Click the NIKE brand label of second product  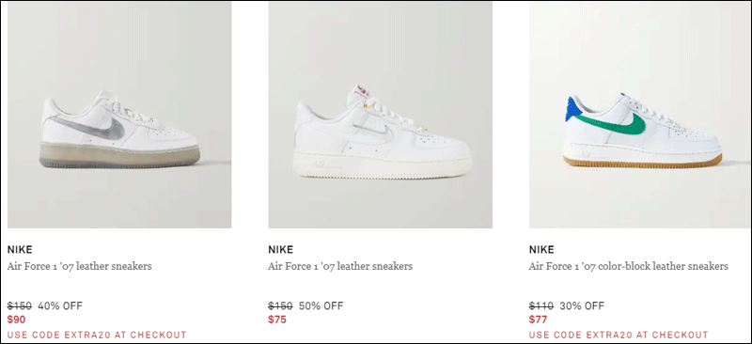point(280,249)
